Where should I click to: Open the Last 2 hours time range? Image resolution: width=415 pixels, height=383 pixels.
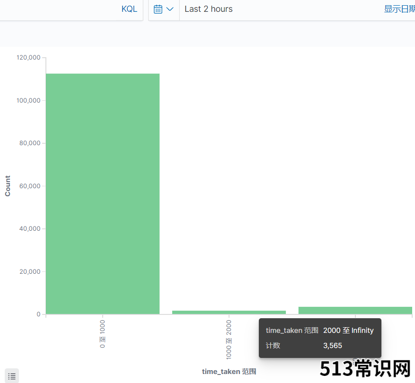click(209, 9)
